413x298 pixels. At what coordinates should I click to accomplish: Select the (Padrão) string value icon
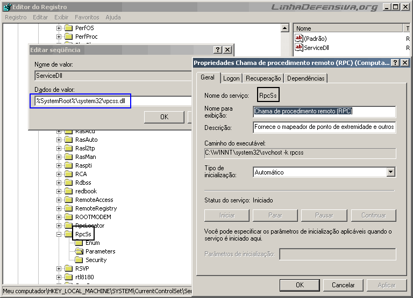pyautogui.click(x=299, y=39)
